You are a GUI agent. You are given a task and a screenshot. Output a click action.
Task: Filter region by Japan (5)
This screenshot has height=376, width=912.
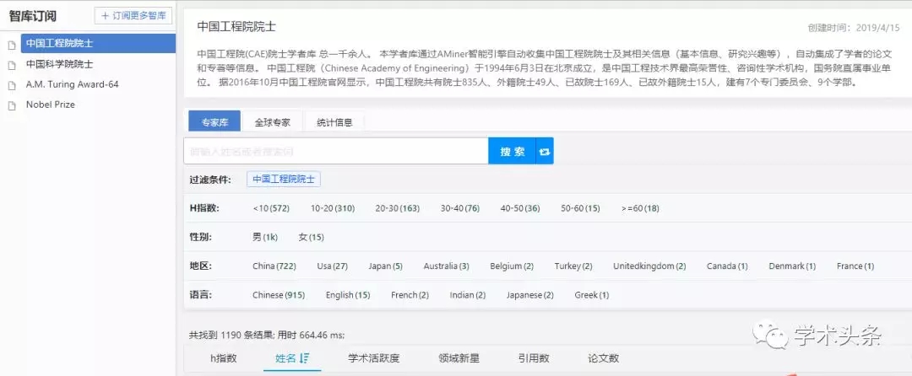point(385,266)
